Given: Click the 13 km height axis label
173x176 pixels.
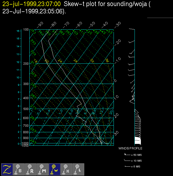Looking at the screenshot, I should tap(18, 54).
